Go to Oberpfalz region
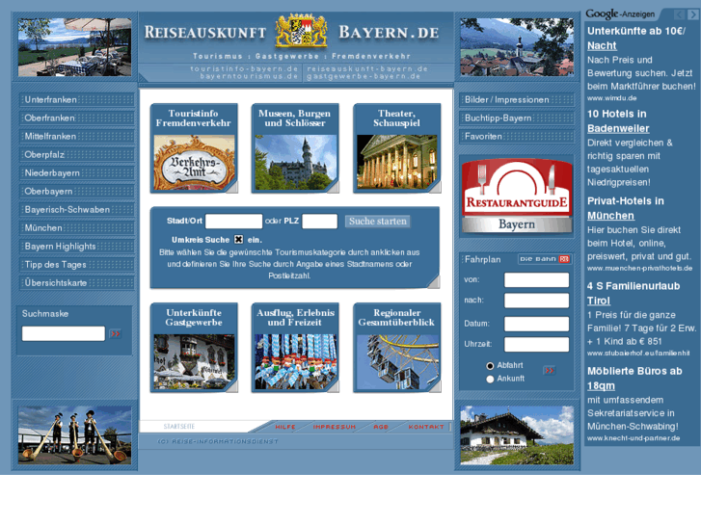Image resolution: width=701 pixels, height=525 pixels. click(76, 154)
